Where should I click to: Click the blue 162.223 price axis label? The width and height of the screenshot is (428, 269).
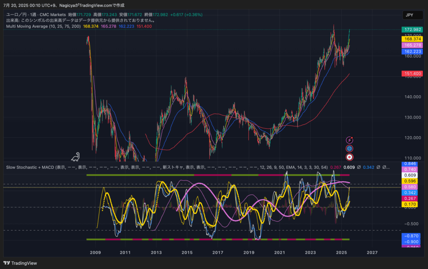(x=411, y=51)
